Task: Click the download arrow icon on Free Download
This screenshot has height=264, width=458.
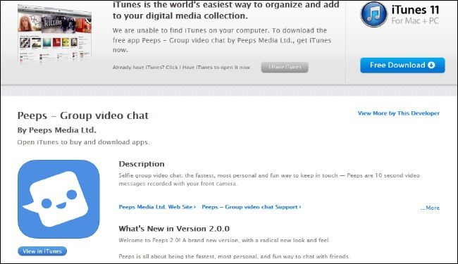Action: pyautogui.click(x=431, y=65)
